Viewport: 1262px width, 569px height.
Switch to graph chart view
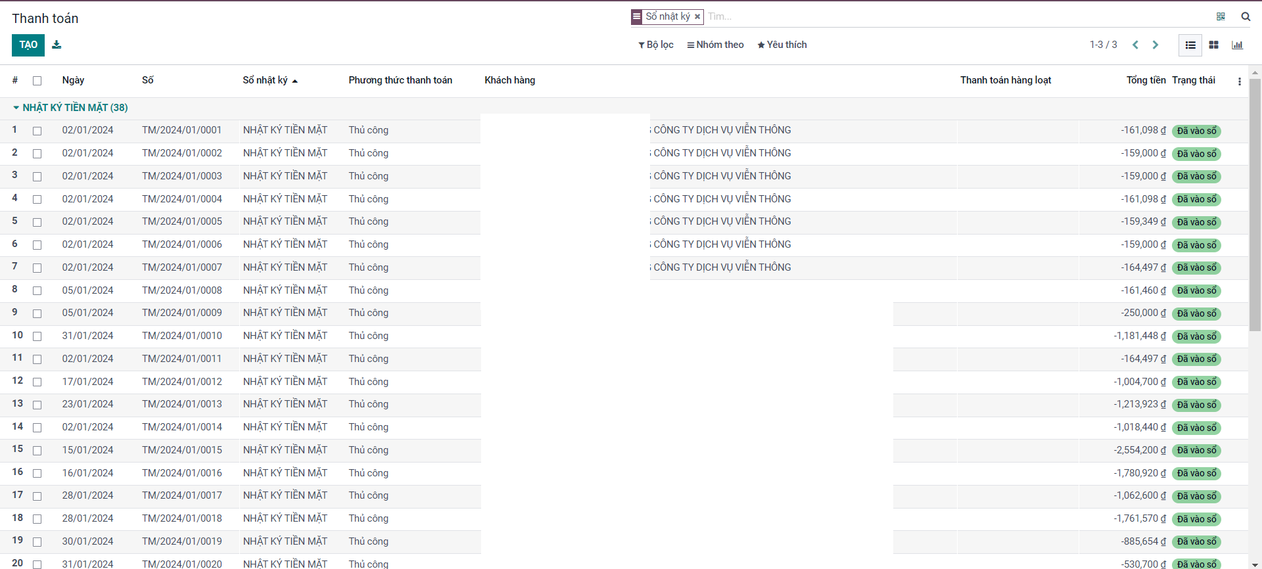pos(1237,45)
